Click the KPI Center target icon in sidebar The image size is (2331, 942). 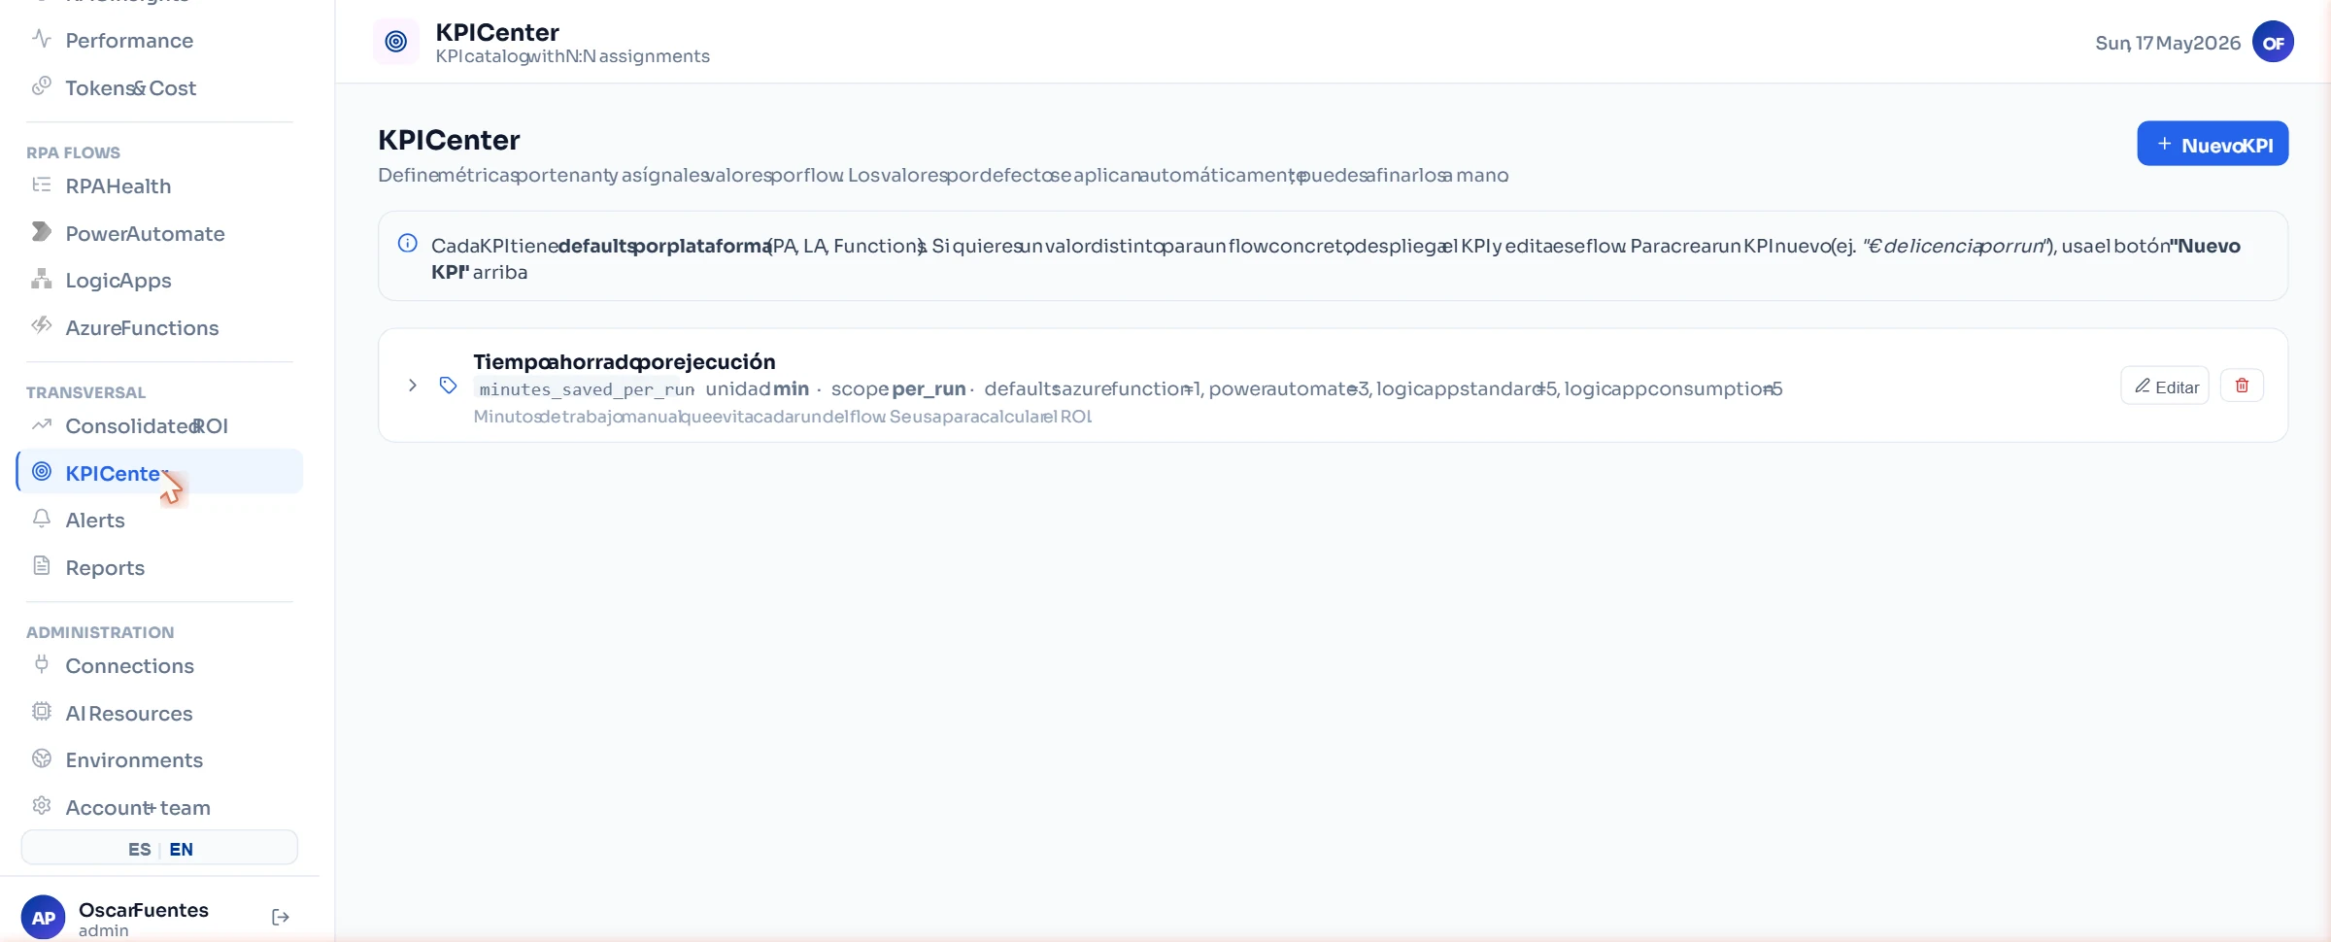coord(41,471)
